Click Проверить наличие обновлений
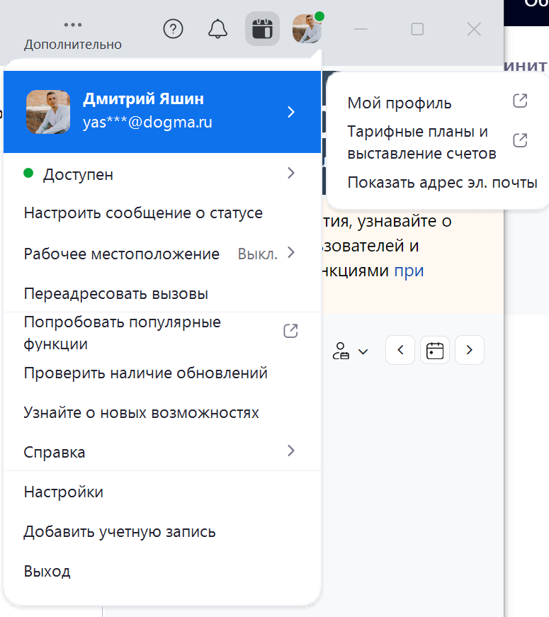Screen dimensions: 549x617 (146, 373)
